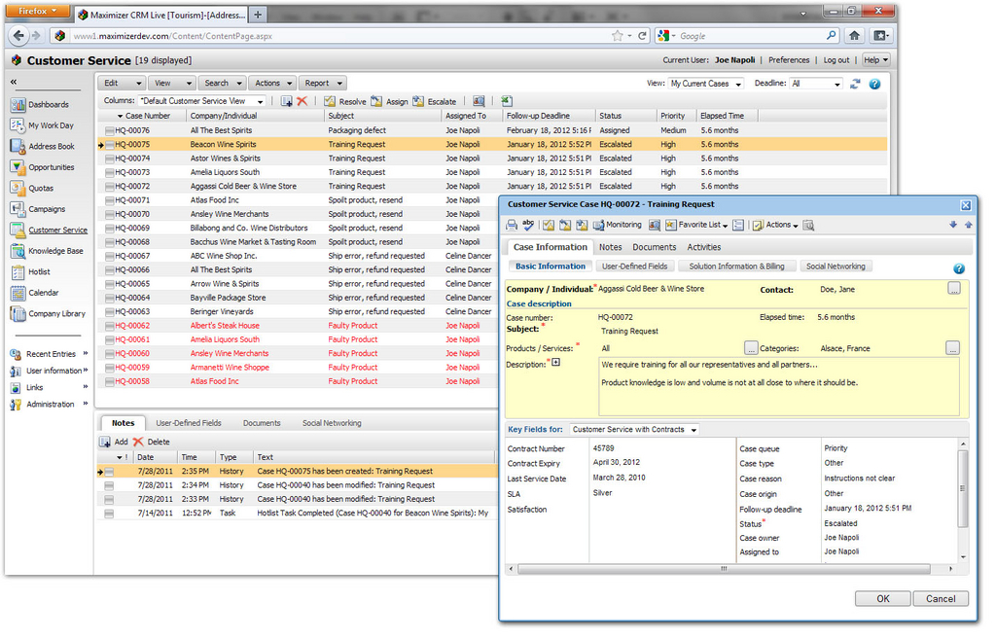This screenshot has height=639, width=996.
Task: Select checkbox for 2:34 PM note
Action: pos(109,486)
